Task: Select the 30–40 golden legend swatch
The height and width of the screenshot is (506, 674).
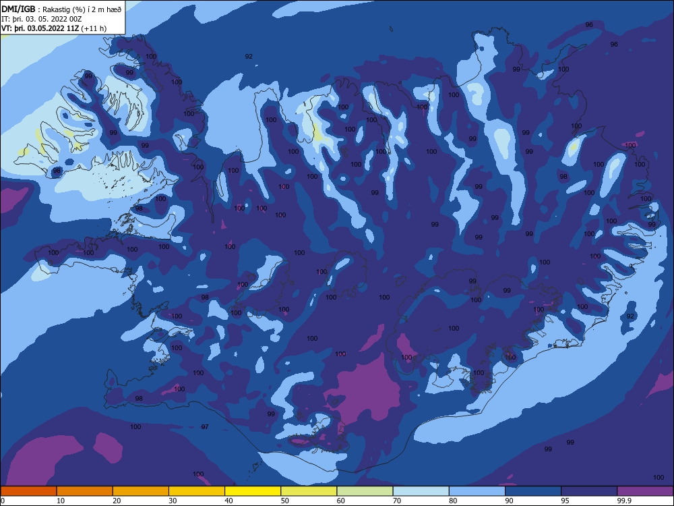Action: point(197,491)
